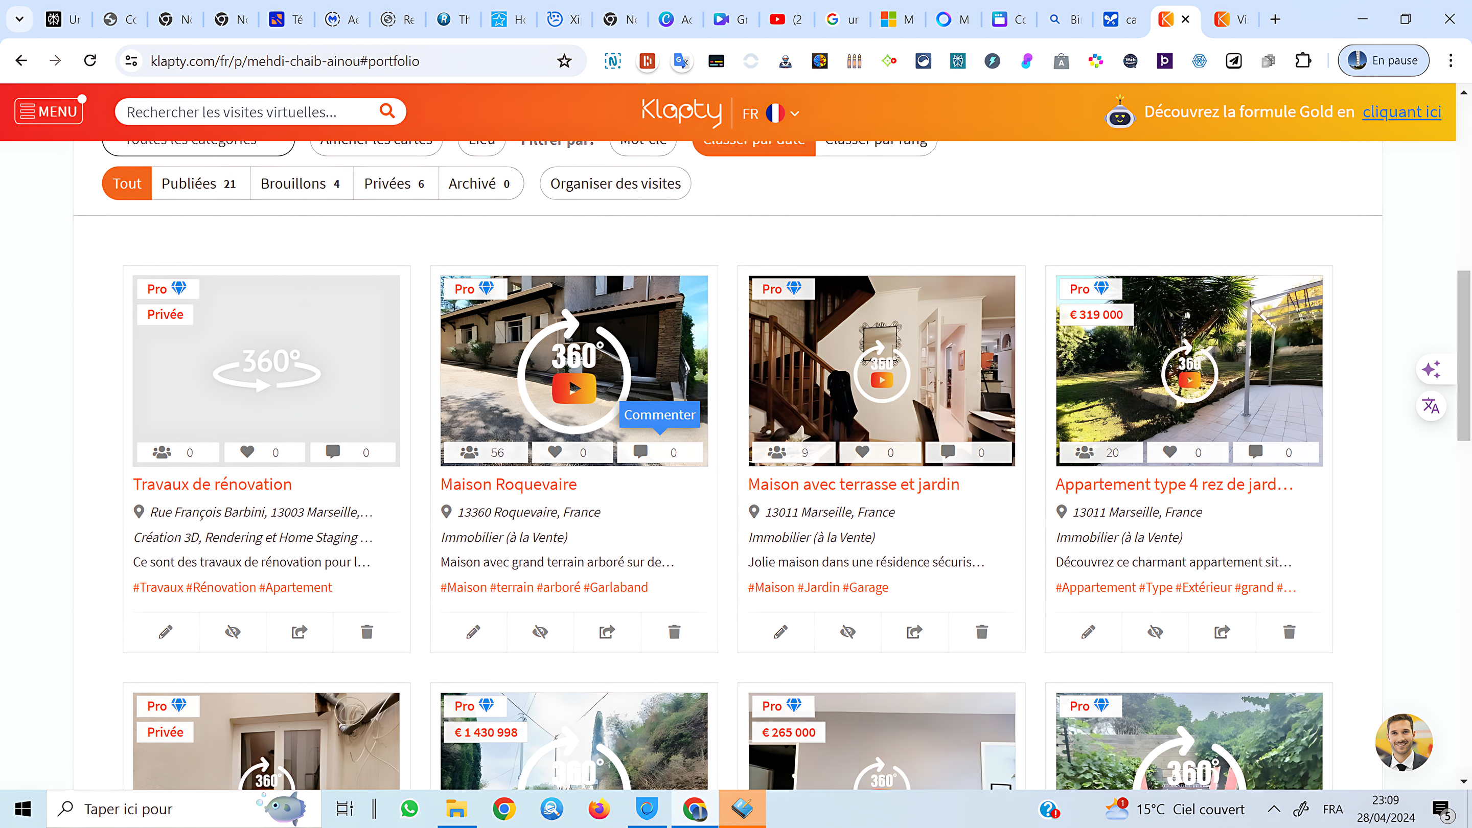Reload the page

(x=90, y=61)
